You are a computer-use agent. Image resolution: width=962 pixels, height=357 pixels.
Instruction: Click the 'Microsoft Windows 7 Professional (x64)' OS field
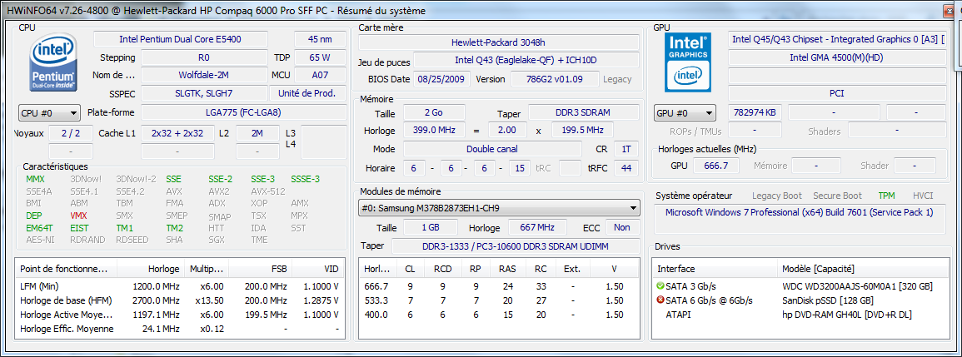click(800, 219)
